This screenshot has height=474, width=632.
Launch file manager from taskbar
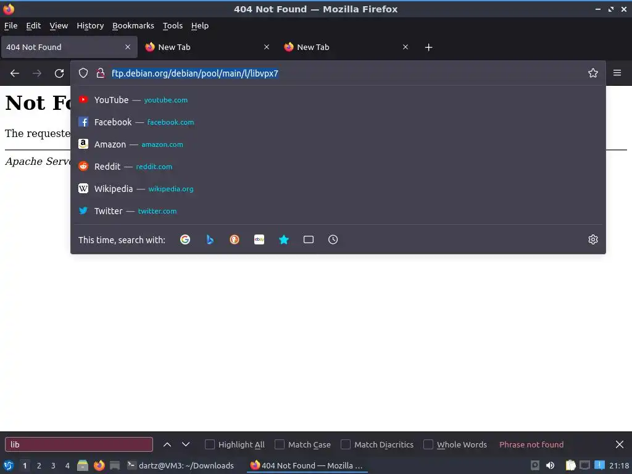tap(83, 465)
